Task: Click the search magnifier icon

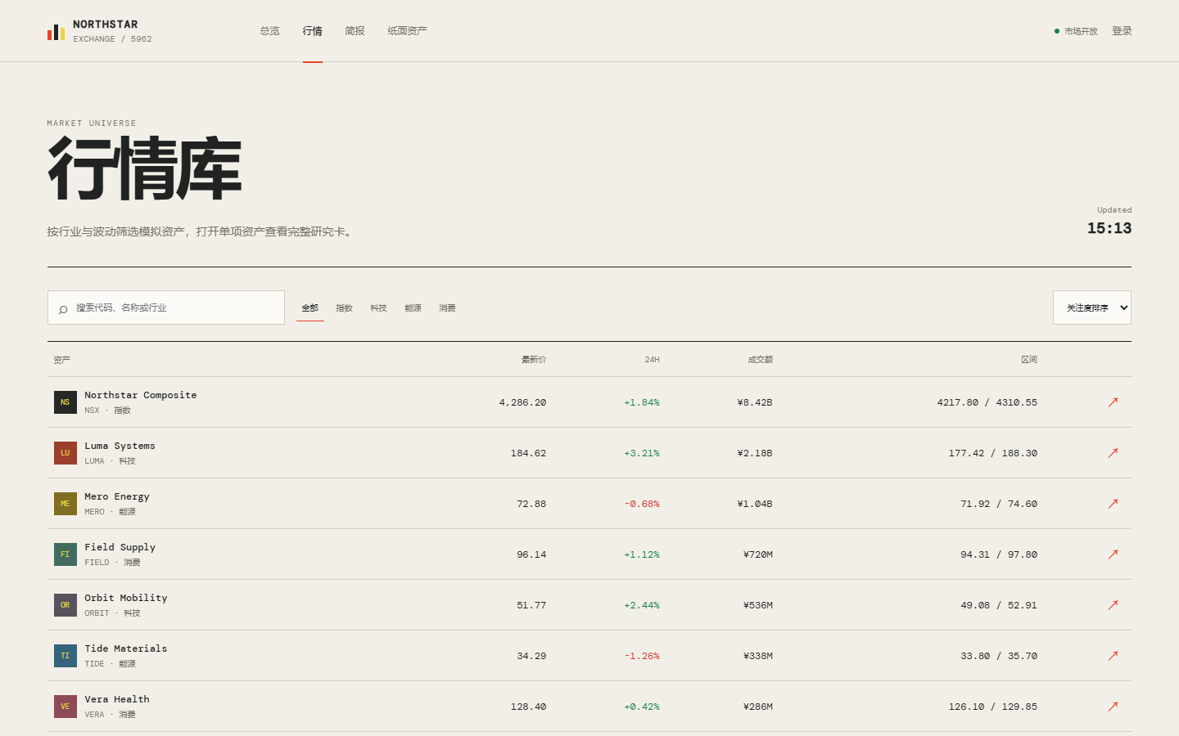Action: point(63,309)
